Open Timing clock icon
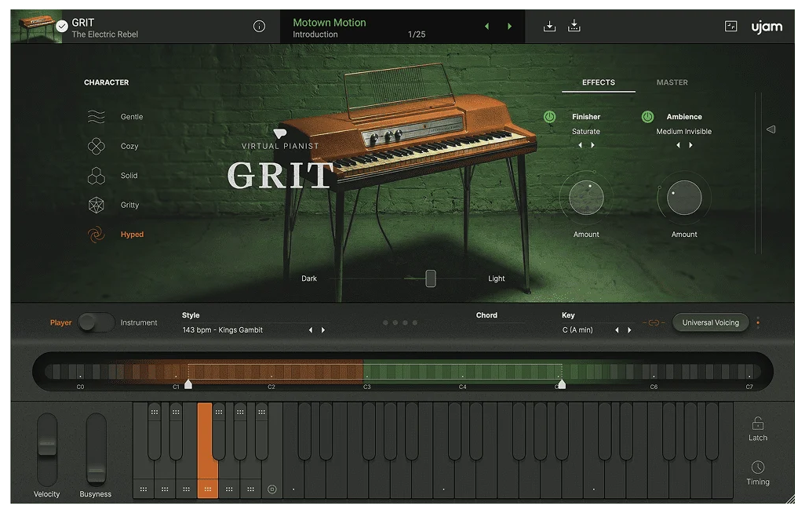805x513 pixels. click(x=757, y=468)
